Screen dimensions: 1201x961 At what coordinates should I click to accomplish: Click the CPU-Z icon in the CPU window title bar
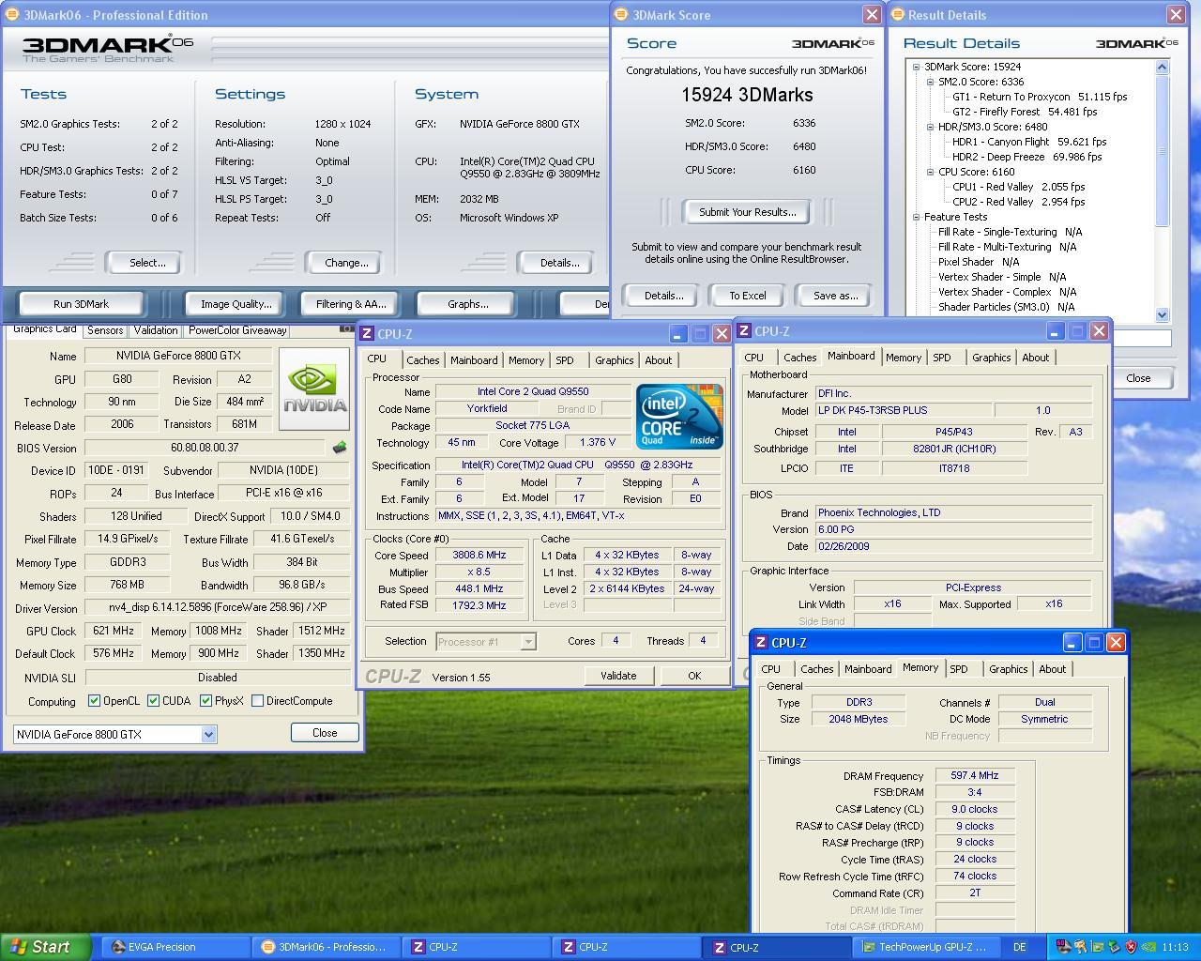(368, 334)
